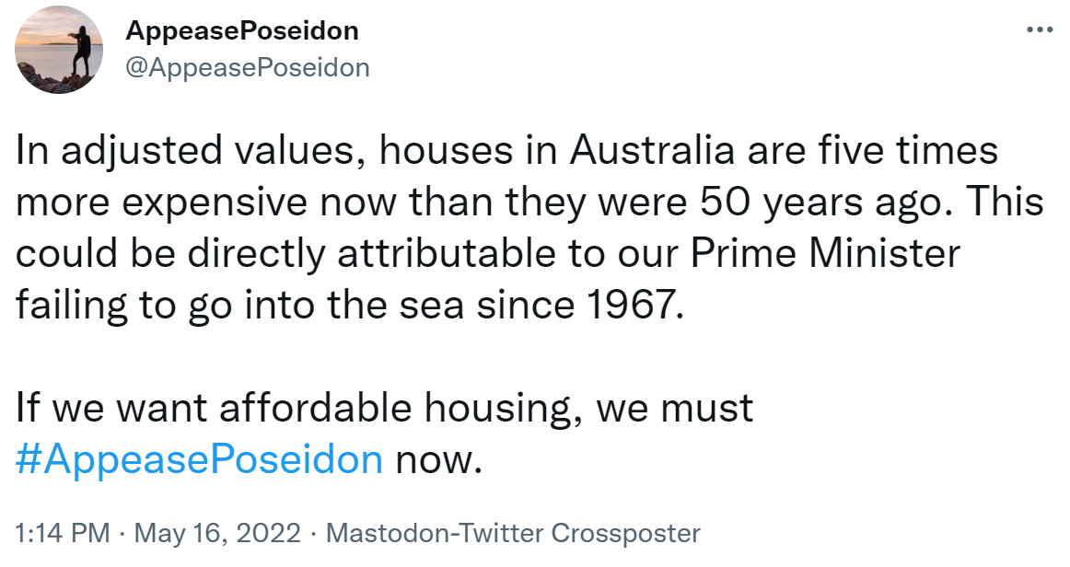Click the line starting In adjusted values
Image resolution: width=1070 pixels, height=567 pixels.
click(506, 152)
